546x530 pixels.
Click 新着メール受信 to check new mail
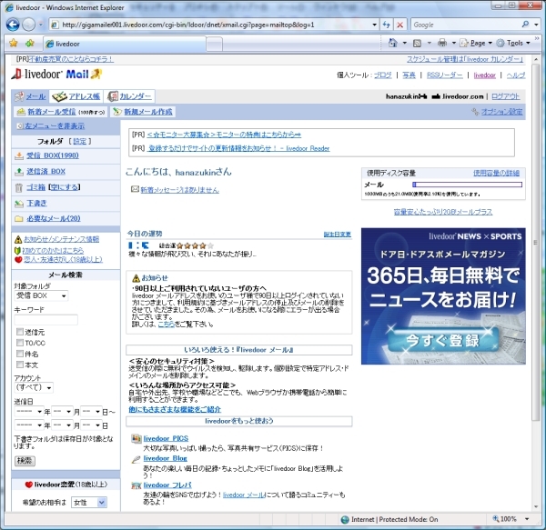60,112
